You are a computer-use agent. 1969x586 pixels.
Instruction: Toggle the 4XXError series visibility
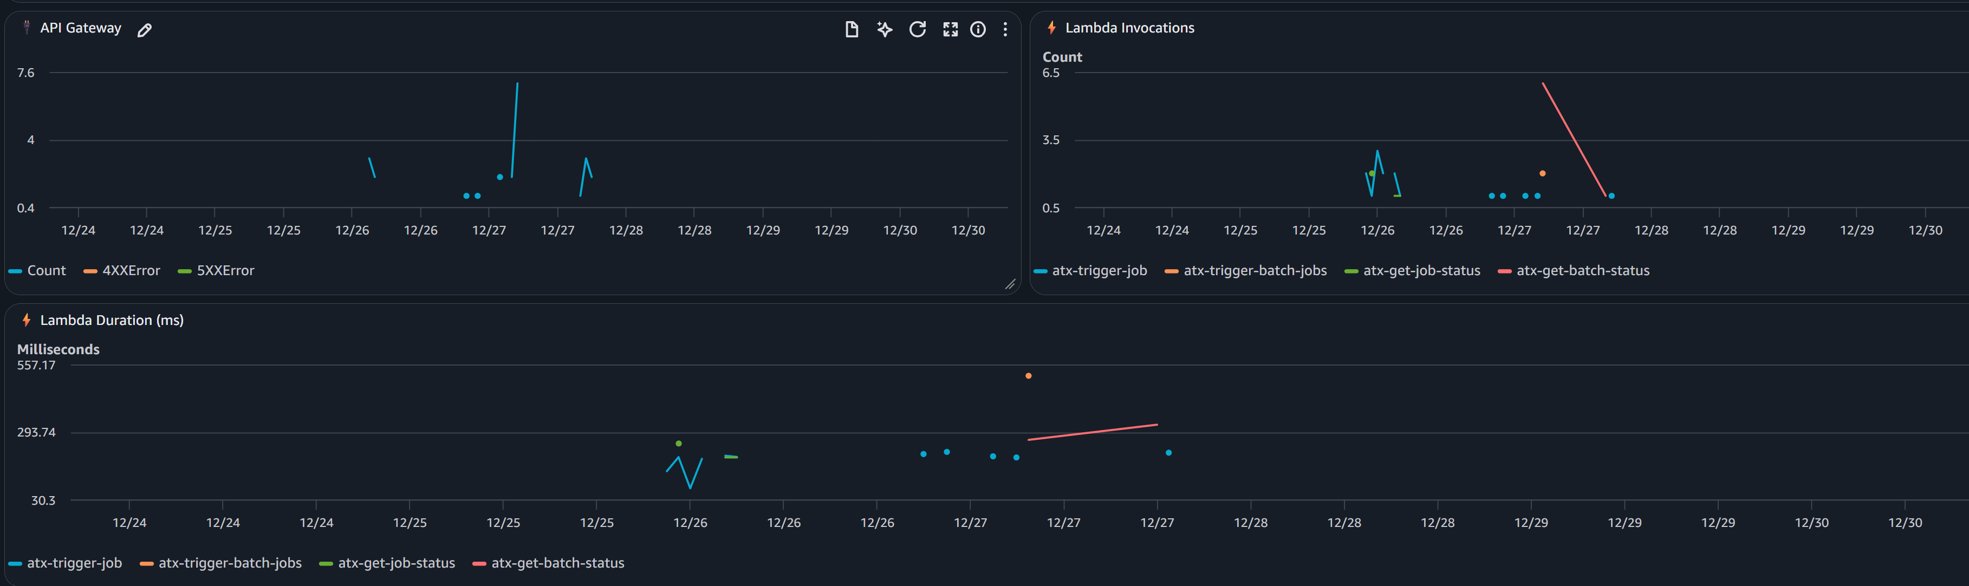pyautogui.click(x=131, y=270)
